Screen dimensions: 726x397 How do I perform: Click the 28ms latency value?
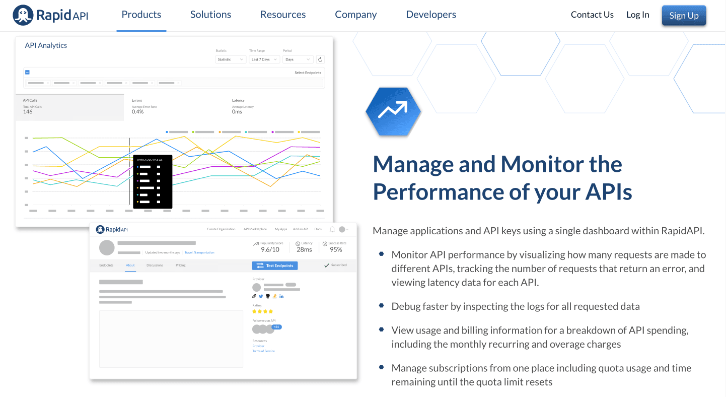304,249
